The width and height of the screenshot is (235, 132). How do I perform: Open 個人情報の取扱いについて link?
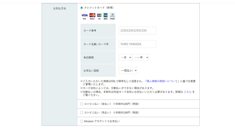coord(162,81)
